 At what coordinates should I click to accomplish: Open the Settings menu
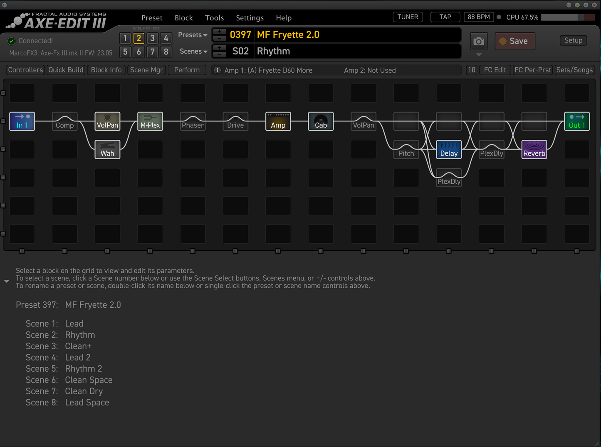pos(250,17)
